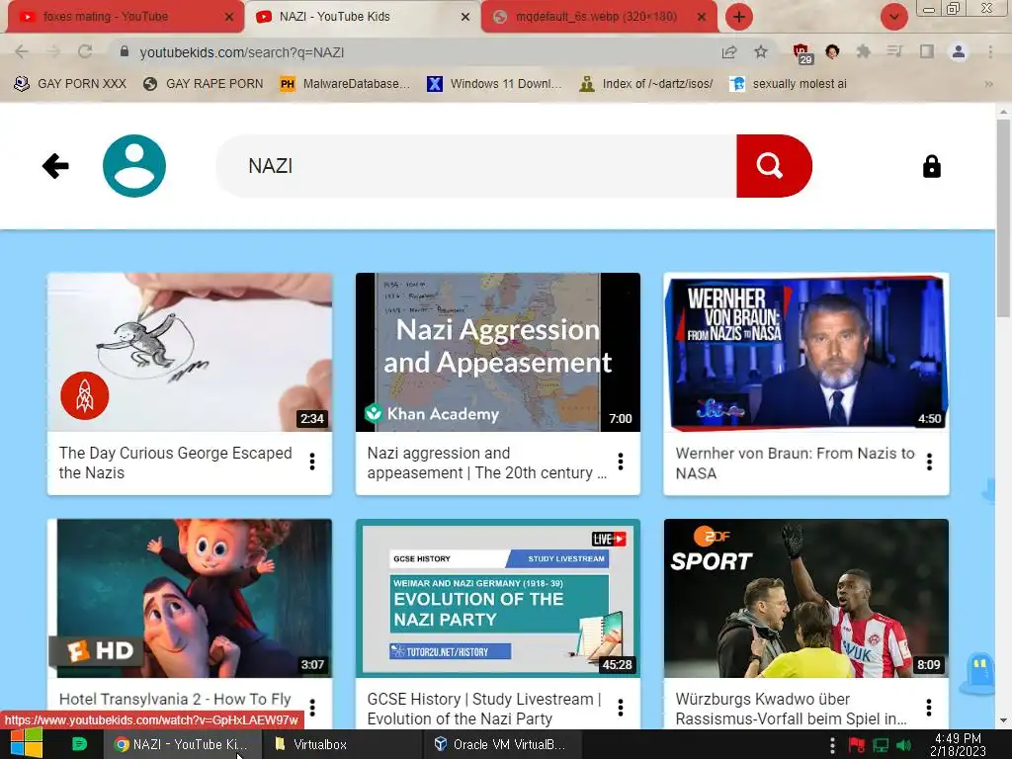Click the Chrome NAZI - YouTube Kids taskbar button
The width and height of the screenshot is (1012, 759).
point(183,744)
